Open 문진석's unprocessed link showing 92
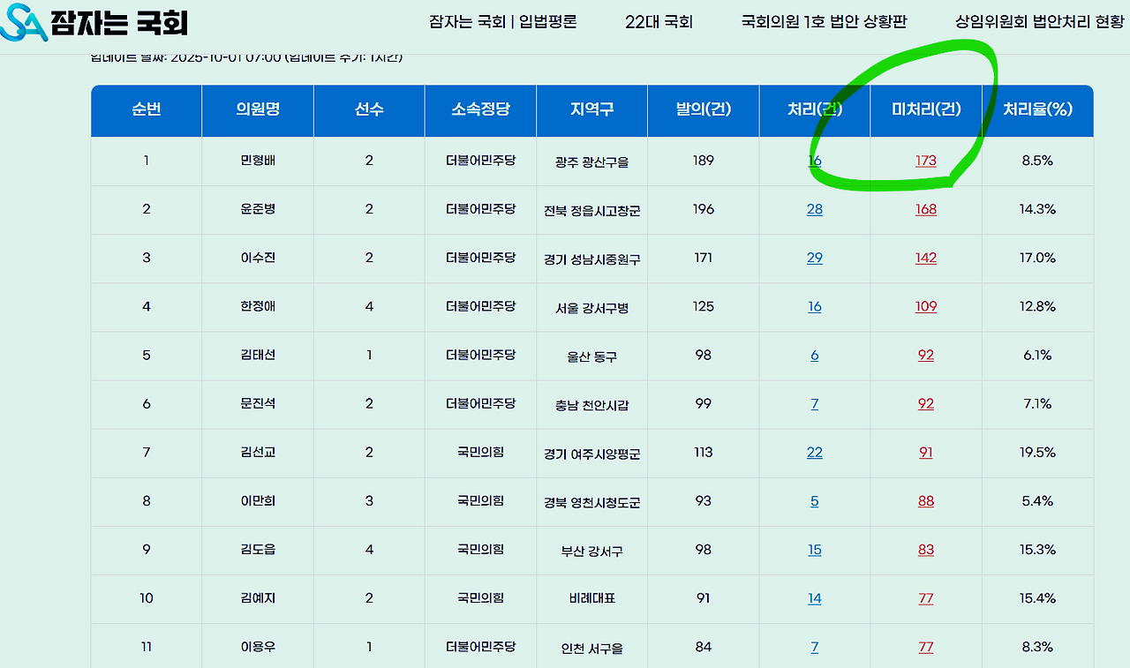 (925, 404)
